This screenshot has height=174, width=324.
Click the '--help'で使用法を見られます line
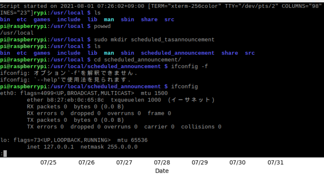pos(66,80)
